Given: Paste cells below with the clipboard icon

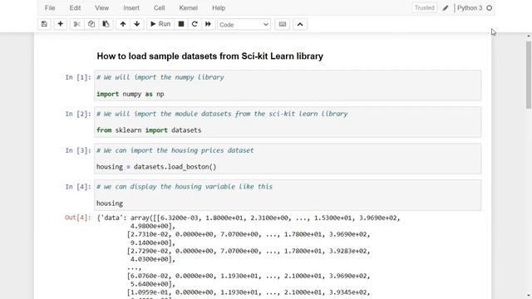Looking at the screenshot, I should tap(106, 24).
